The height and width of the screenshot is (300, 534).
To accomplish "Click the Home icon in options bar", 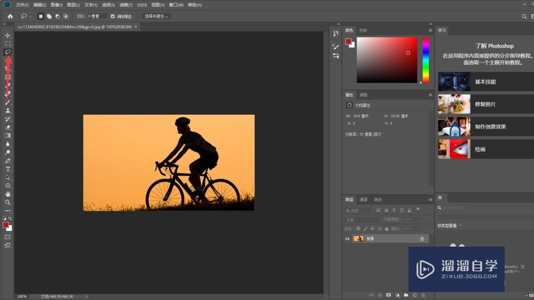I will pos(10,17).
